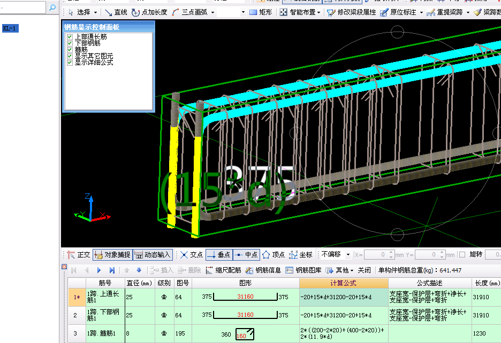This screenshot has height=343, width=501.
Task: Go to next rebar record
Action: click(99, 270)
